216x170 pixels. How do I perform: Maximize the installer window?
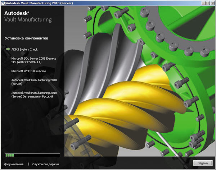click(208, 3)
